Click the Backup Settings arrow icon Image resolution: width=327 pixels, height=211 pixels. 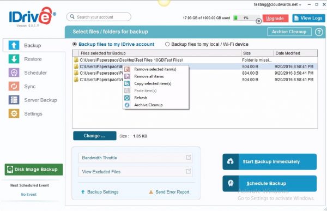(x=83, y=192)
